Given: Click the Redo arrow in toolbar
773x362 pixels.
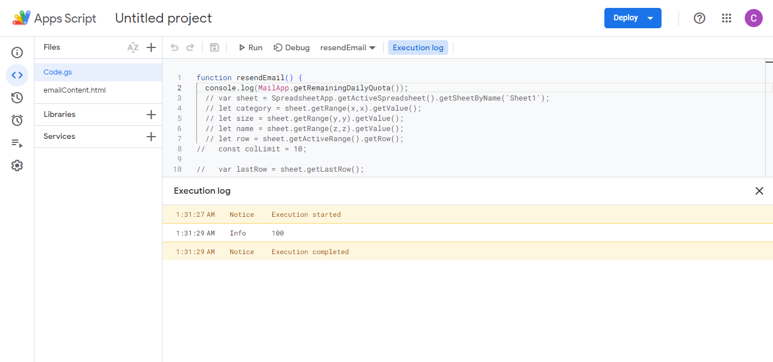Looking at the screenshot, I should pos(190,47).
